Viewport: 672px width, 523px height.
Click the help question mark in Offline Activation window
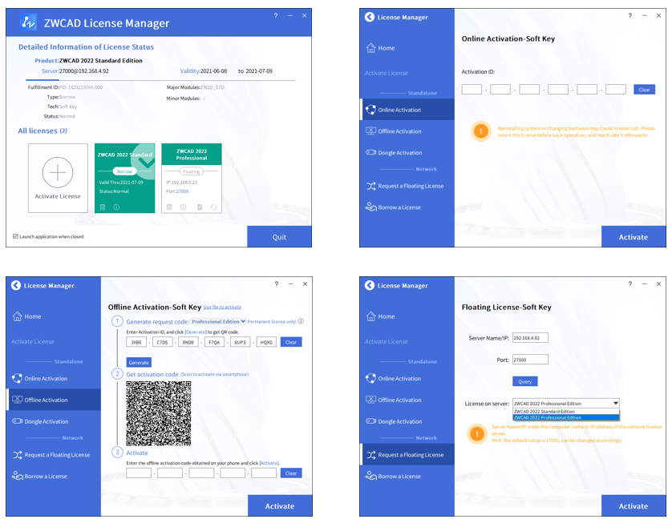coord(277,284)
